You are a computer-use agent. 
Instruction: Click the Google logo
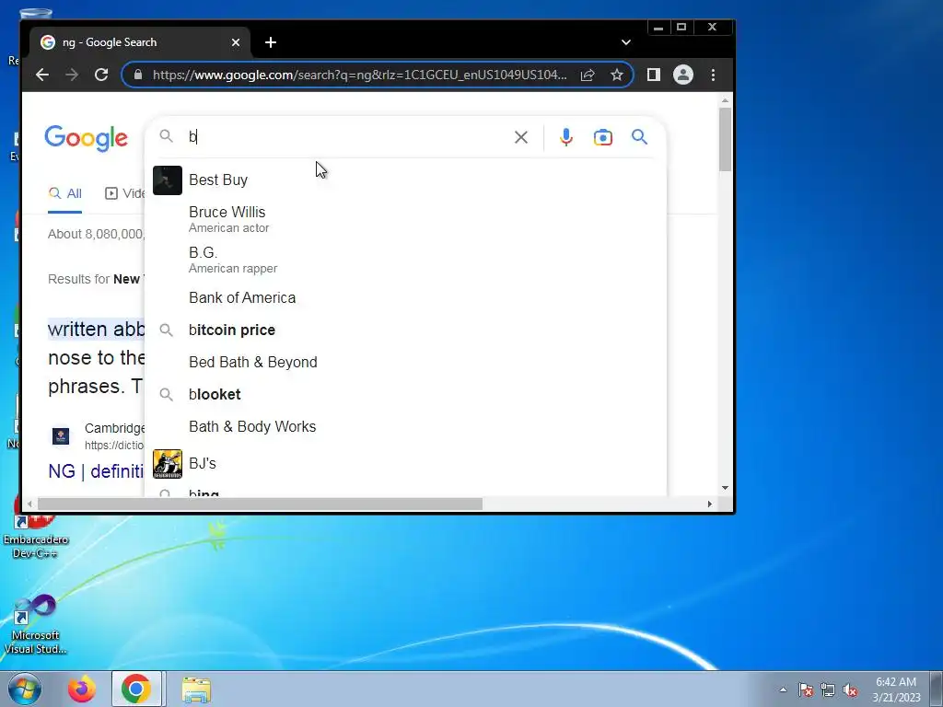pos(86,138)
